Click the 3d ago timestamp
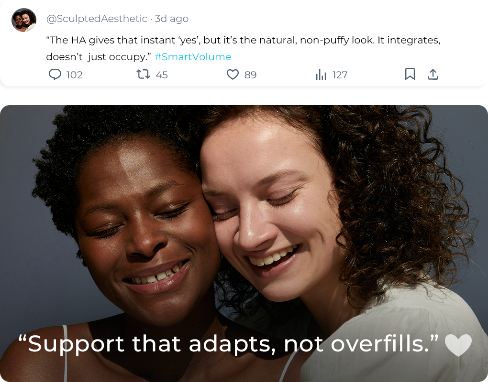 [171, 19]
